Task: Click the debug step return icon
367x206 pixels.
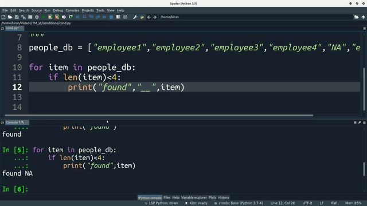Action: pyautogui.click(x=98, y=17)
